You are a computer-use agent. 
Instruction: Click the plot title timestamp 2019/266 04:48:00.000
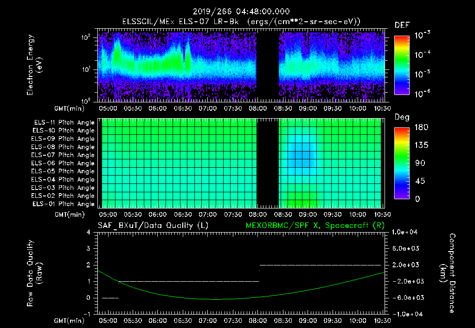[241, 12]
